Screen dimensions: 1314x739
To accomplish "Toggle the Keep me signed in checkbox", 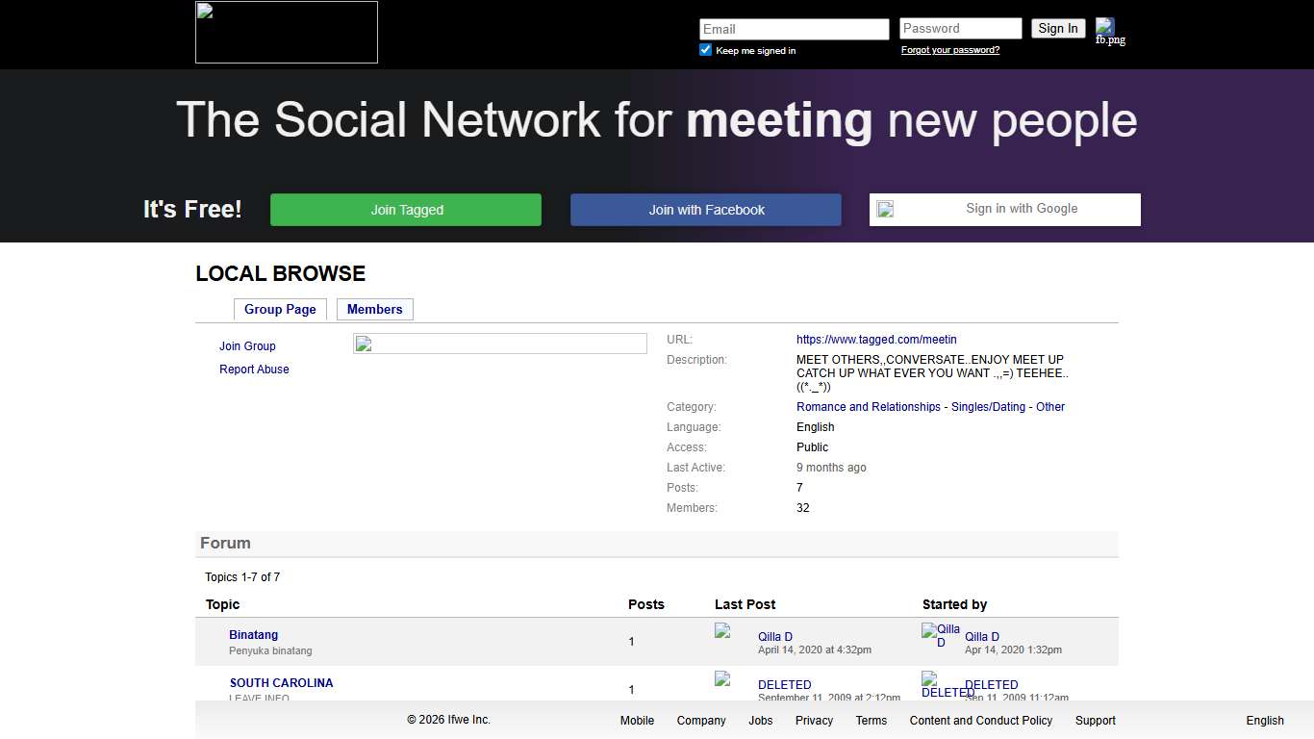I will coord(705,50).
